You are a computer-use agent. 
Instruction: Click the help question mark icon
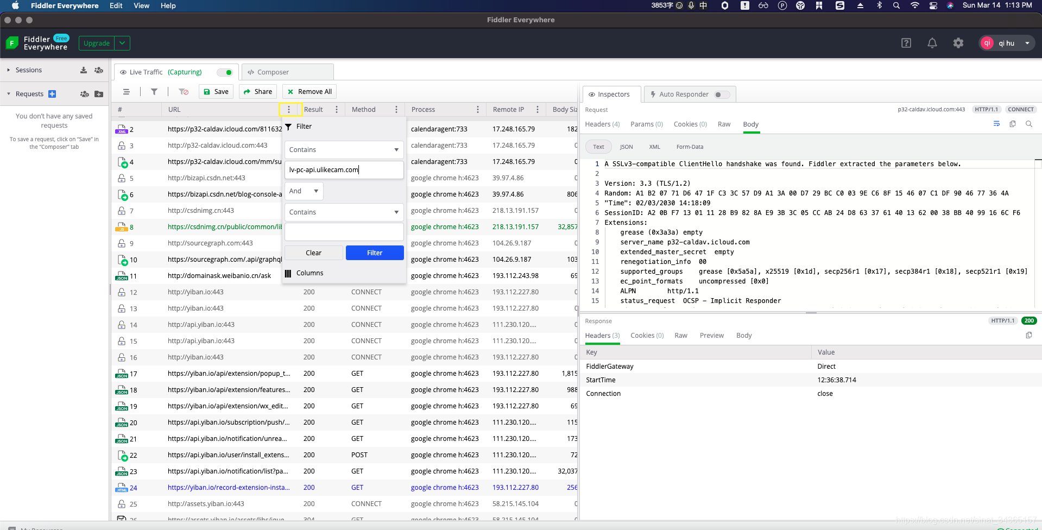point(906,43)
